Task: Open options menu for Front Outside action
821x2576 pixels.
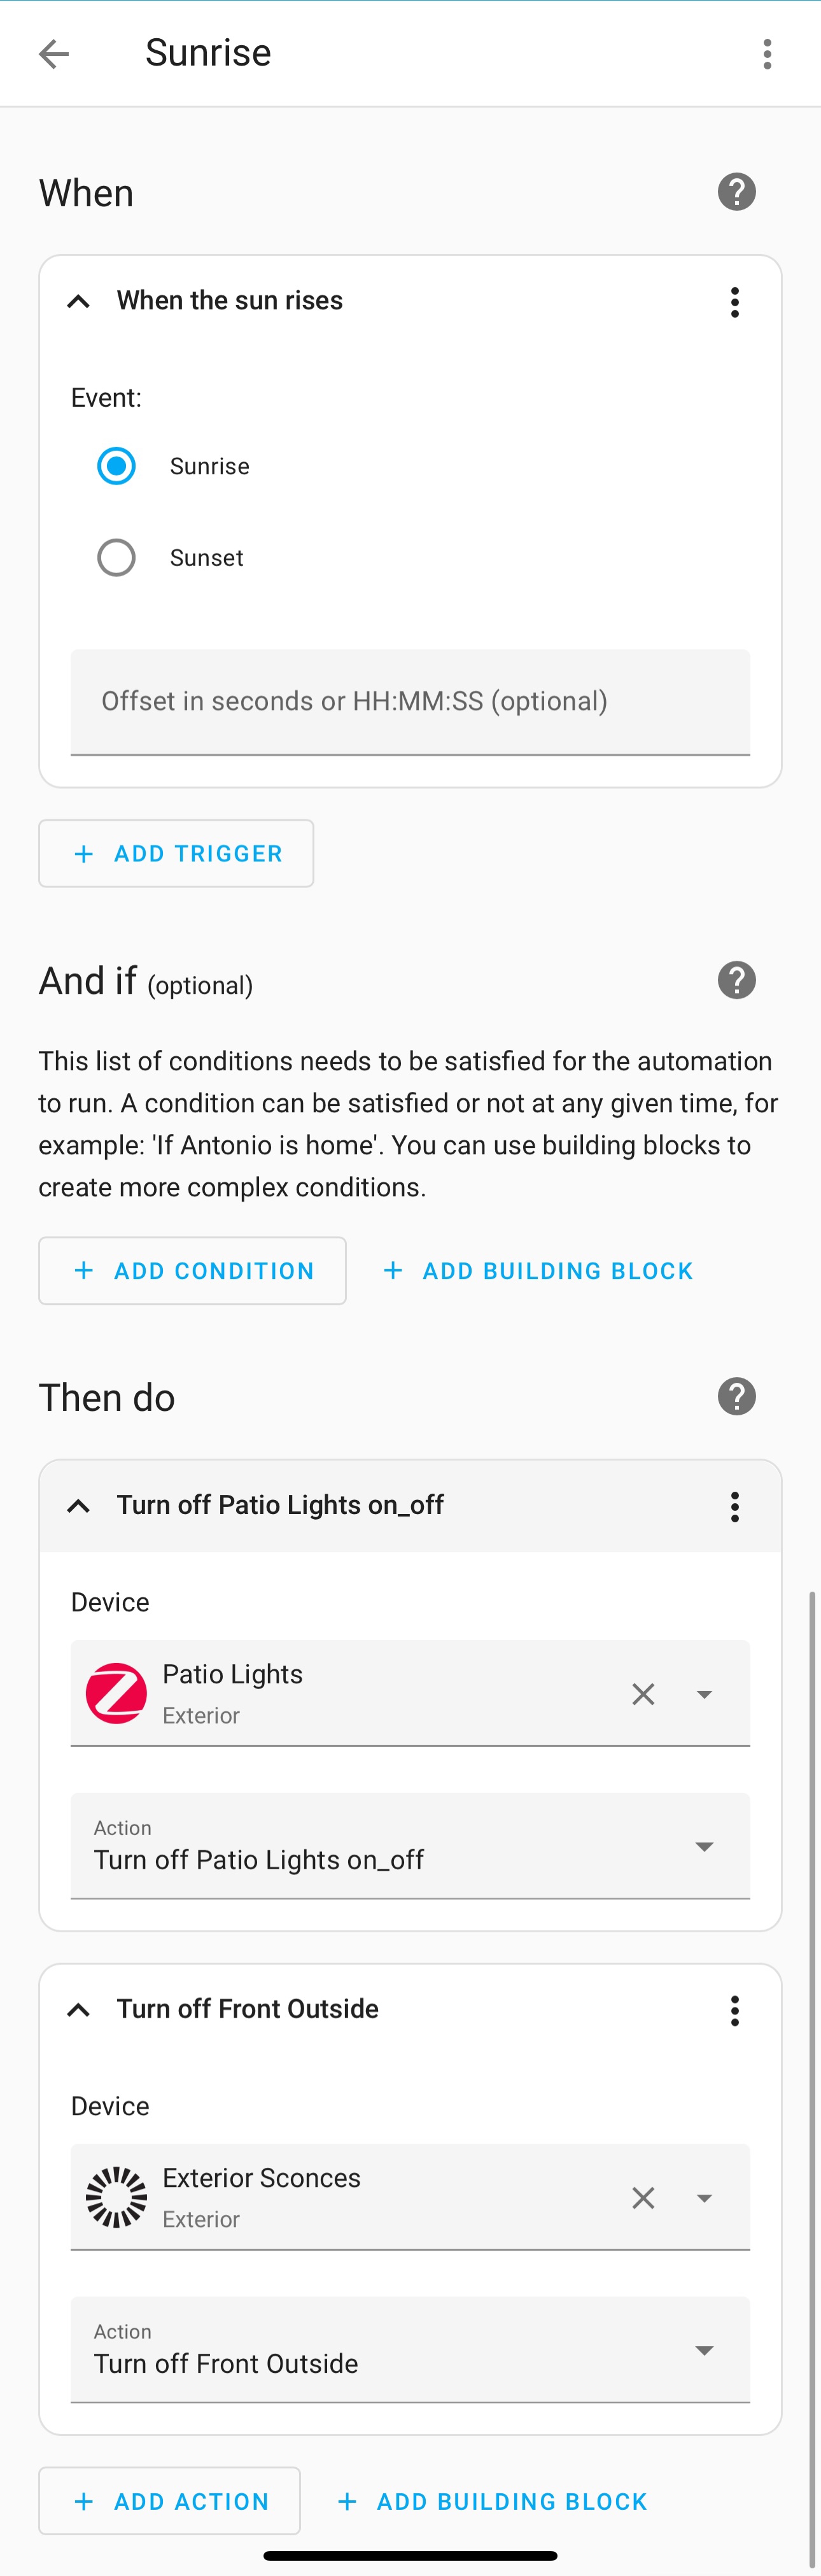Action: coord(735,2010)
